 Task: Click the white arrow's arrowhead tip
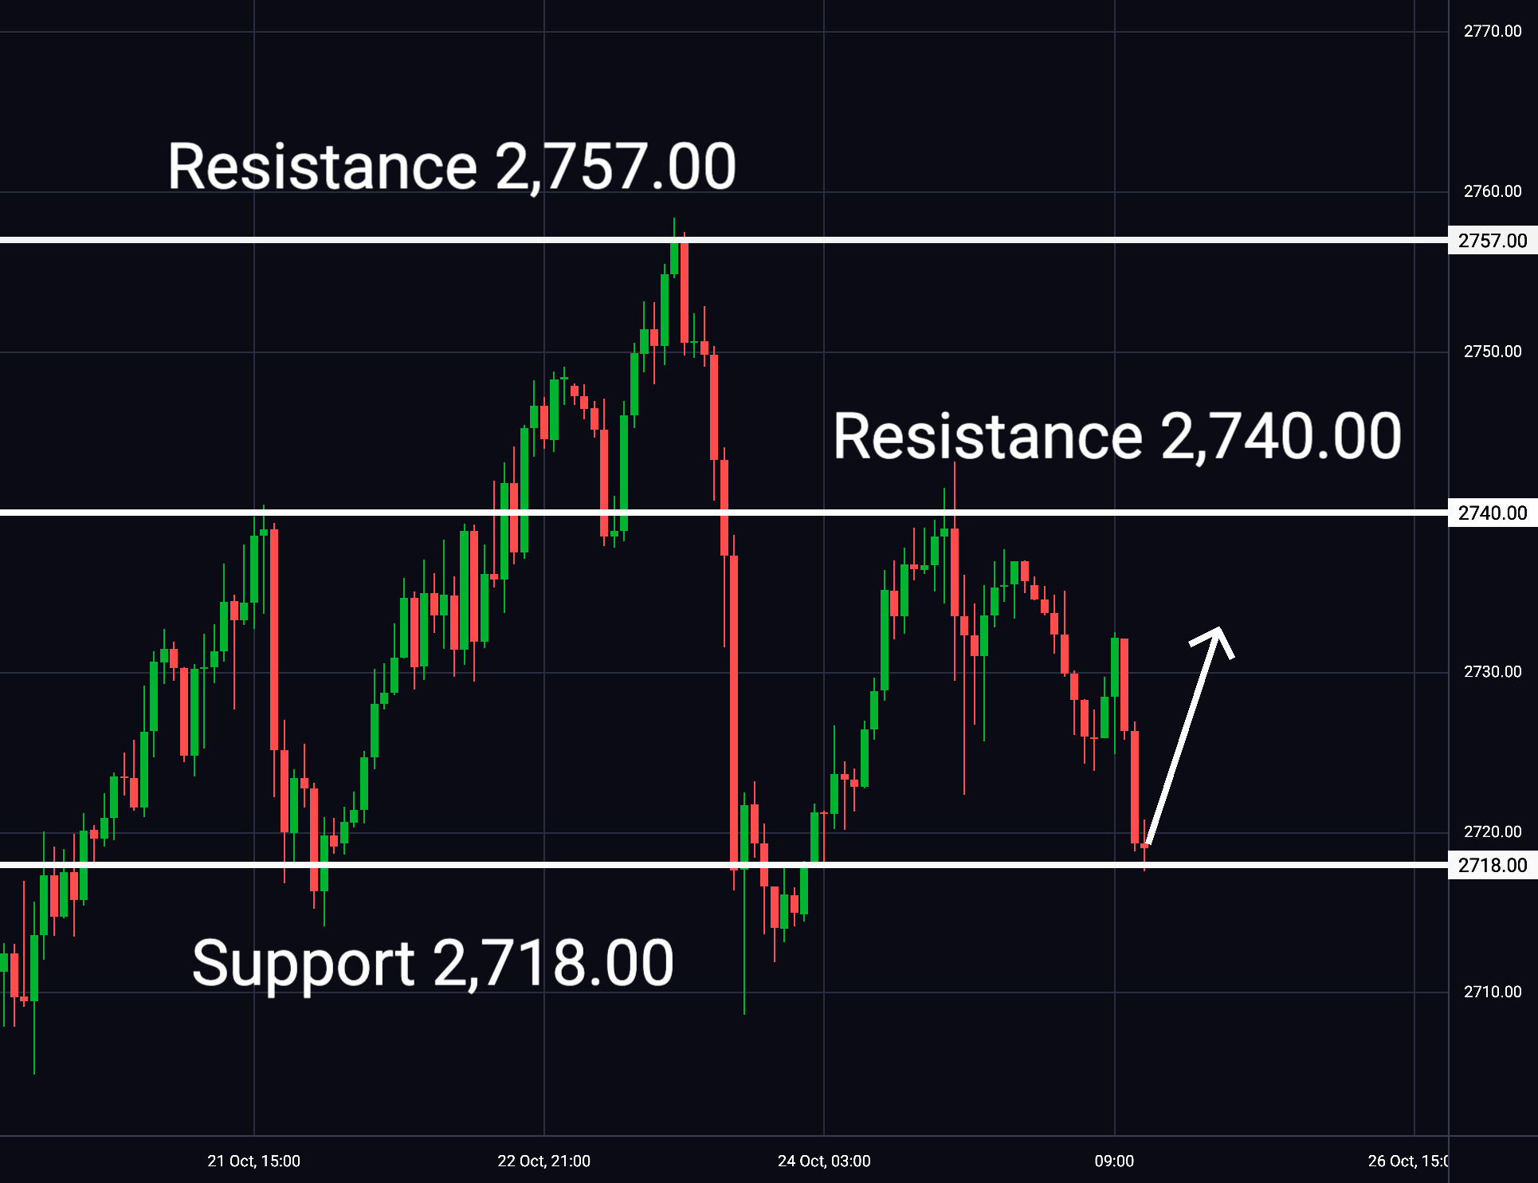tap(1220, 629)
